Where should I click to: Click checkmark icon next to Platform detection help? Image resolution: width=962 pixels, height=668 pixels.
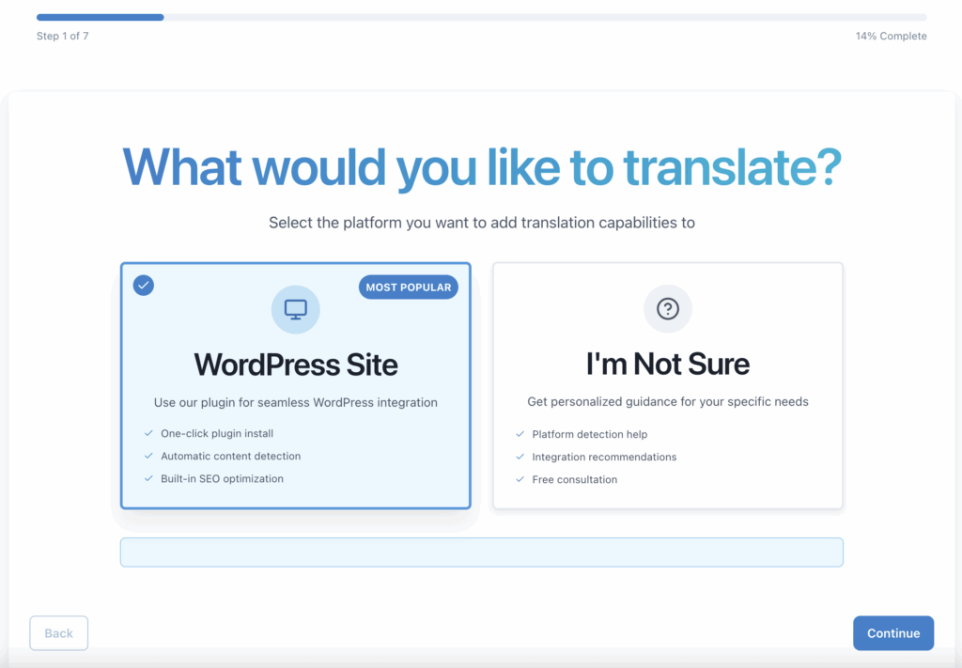coord(520,434)
